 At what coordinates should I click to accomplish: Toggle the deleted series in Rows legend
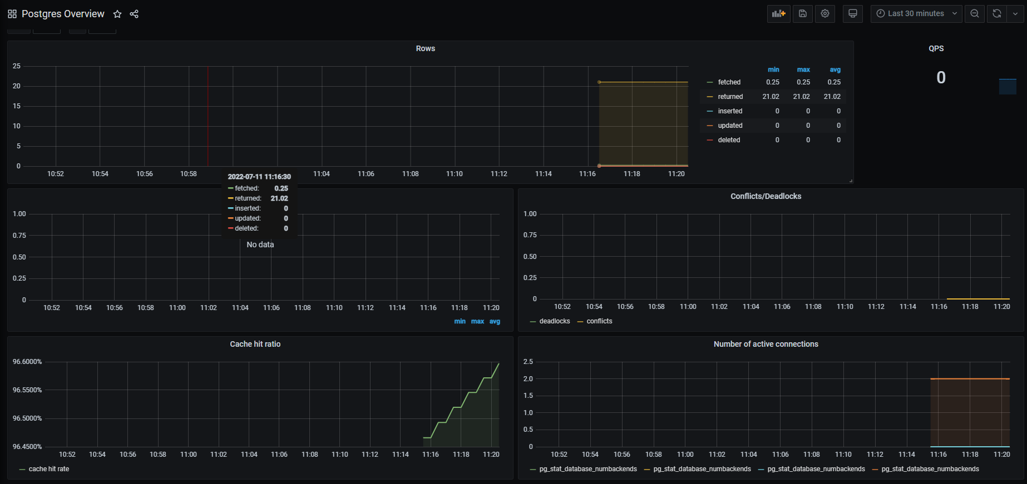729,140
